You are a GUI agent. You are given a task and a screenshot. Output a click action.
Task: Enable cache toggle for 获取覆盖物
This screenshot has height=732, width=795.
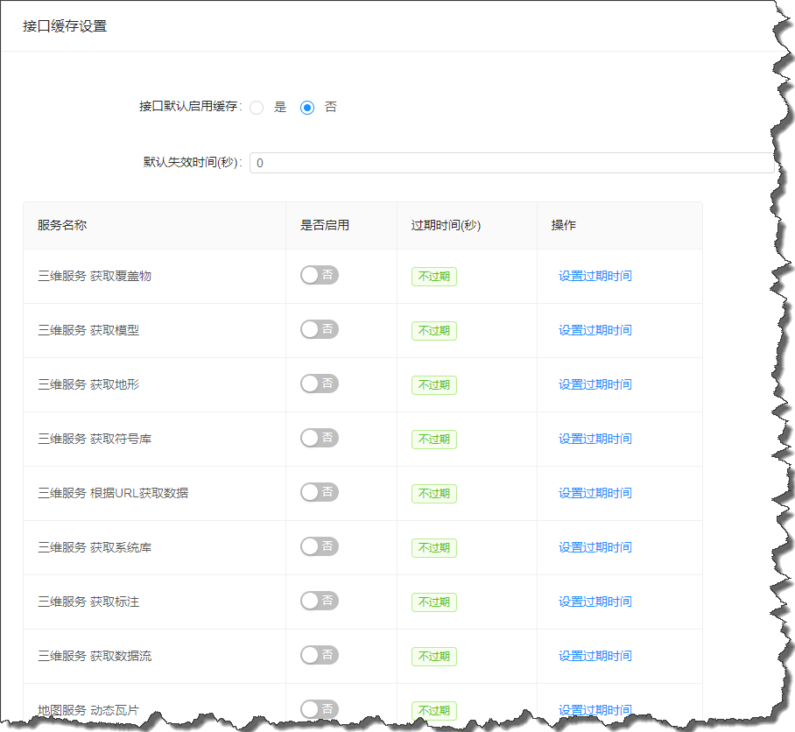click(319, 275)
